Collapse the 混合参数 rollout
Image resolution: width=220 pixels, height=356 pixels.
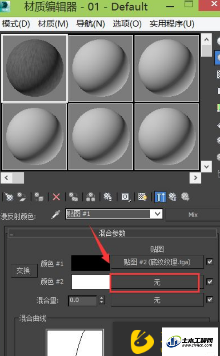click(112, 233)
